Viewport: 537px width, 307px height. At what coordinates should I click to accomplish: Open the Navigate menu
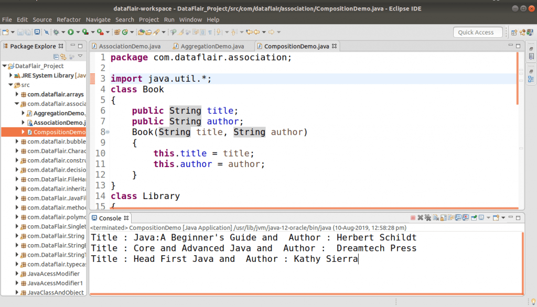click(x=98, y=19)
